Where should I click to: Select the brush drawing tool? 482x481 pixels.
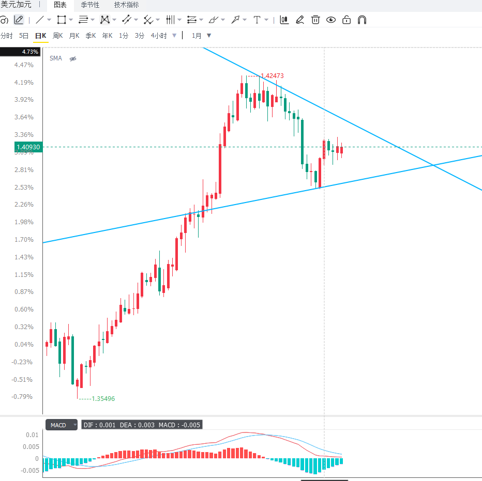pos(214,20)
